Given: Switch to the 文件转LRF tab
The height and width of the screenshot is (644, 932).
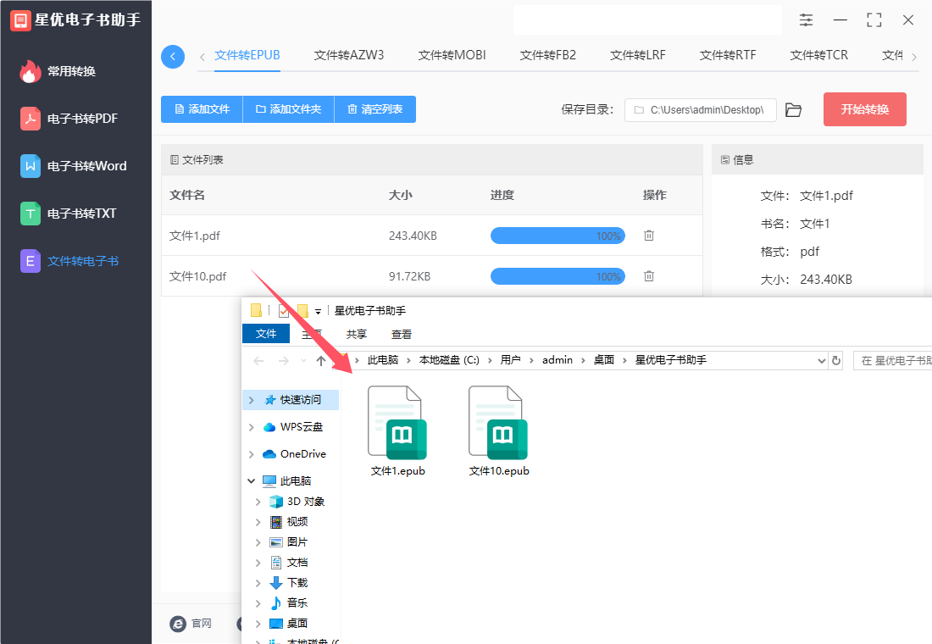Looking at the screenshot, I should 638,55.
